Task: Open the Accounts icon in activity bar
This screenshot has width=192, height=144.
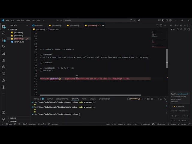Action: [3, 112]
